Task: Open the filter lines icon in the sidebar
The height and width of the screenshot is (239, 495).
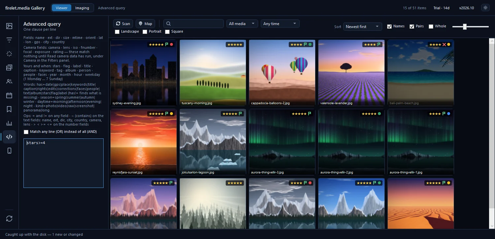Action: point(9,40)
